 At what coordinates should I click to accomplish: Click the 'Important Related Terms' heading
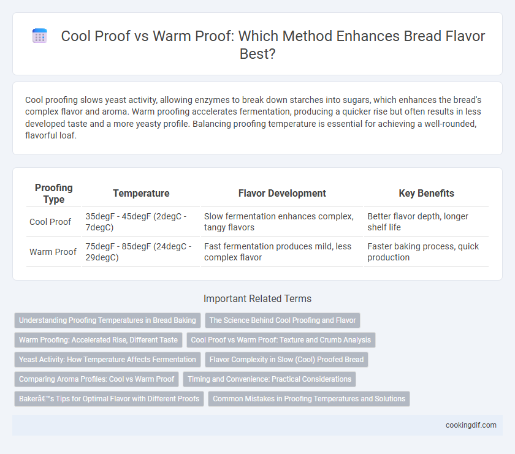(257, 299)
